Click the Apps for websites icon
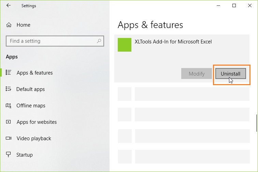 tap(9, 122)
